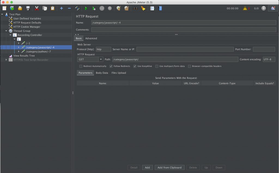Click the Reset Search broom icon

[143, 8]
